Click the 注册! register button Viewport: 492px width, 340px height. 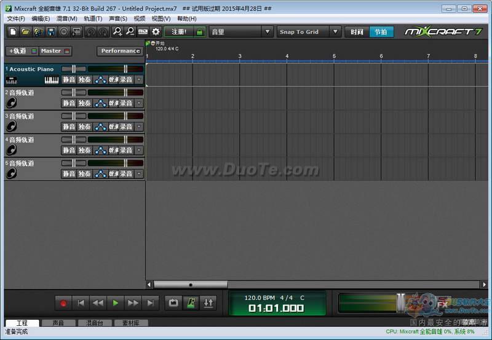[x=179, y=32]
